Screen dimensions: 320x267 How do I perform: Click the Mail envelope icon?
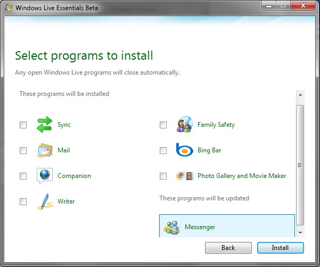coord(45,150)
